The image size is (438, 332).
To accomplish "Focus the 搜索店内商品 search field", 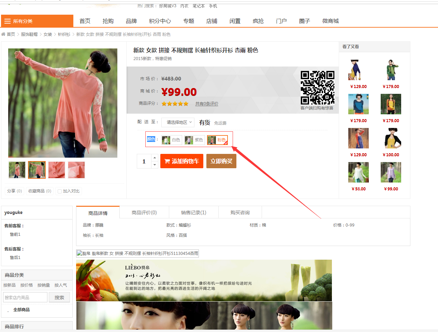I will (x=25, y=298).
